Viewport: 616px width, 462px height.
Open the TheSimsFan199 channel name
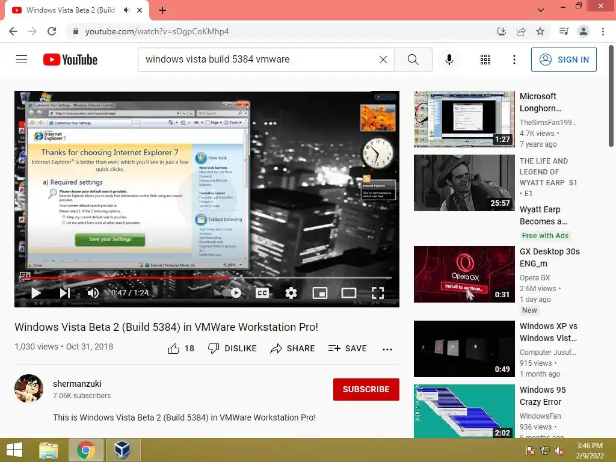point(547,122)
